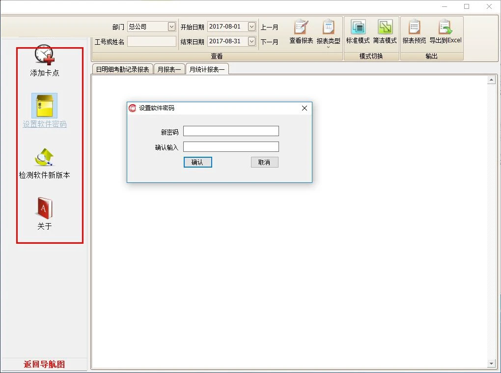Viewport: 501px width, 373px height.
Task: Select the 月统计报表一 tab
Action: click(207, 69)
